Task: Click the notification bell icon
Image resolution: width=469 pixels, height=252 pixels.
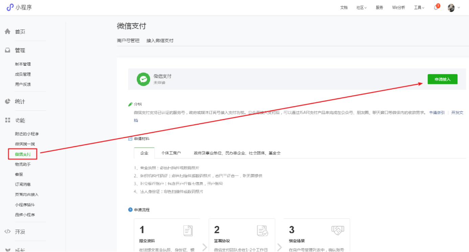Action: point(436,8)
